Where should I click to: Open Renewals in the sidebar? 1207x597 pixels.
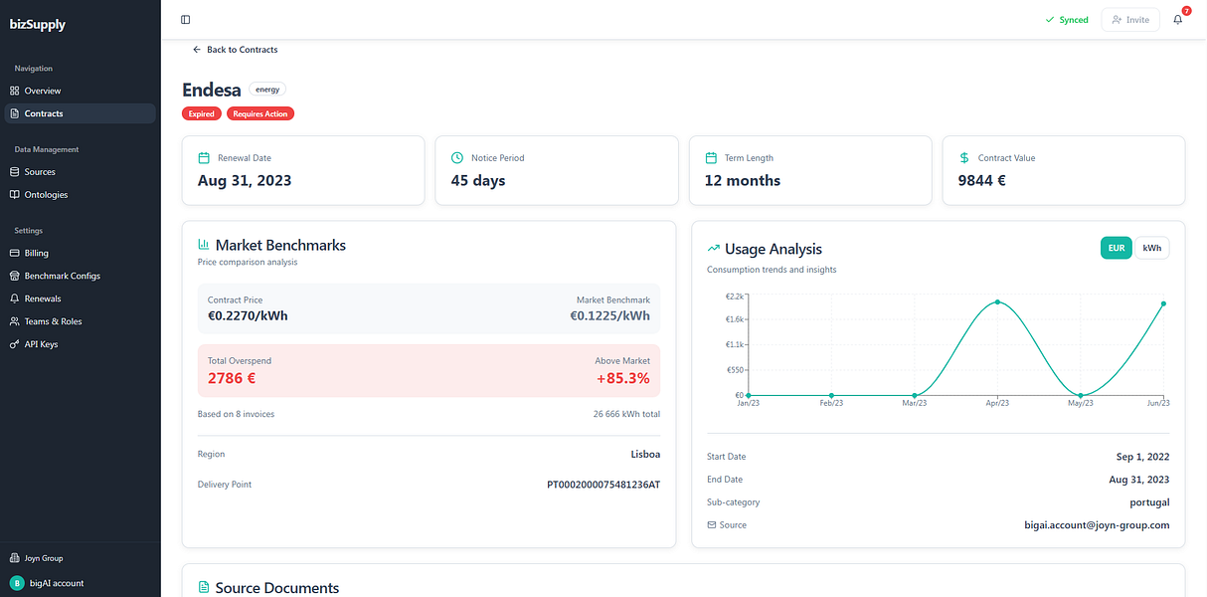[x=80, y=298]
